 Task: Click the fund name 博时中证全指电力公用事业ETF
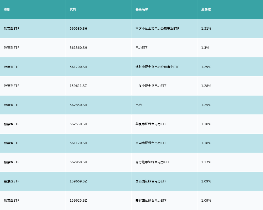157,67
